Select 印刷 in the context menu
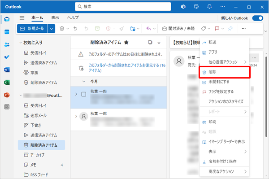The width and height of the screenshot is (269, 179). click(225, 122)
